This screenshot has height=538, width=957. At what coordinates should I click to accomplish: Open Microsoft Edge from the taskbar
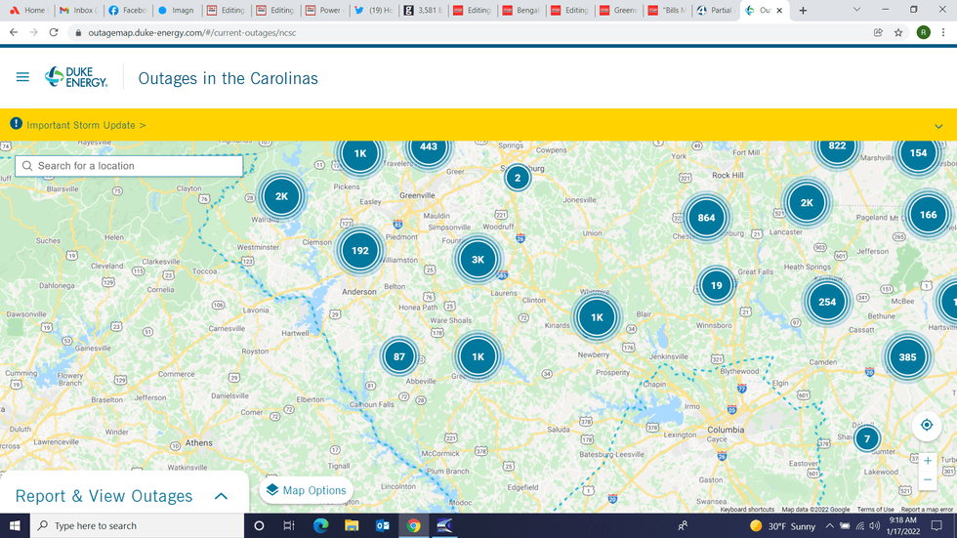320,526
